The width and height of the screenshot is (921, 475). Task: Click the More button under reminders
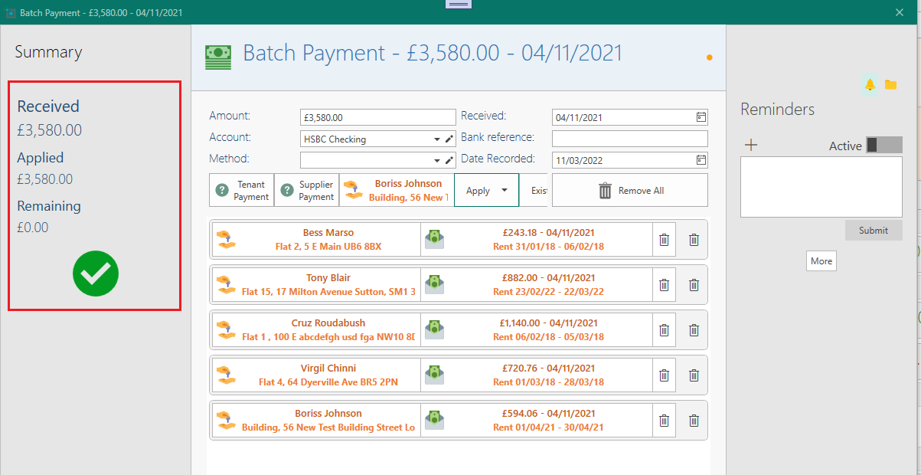pos(821,261)
